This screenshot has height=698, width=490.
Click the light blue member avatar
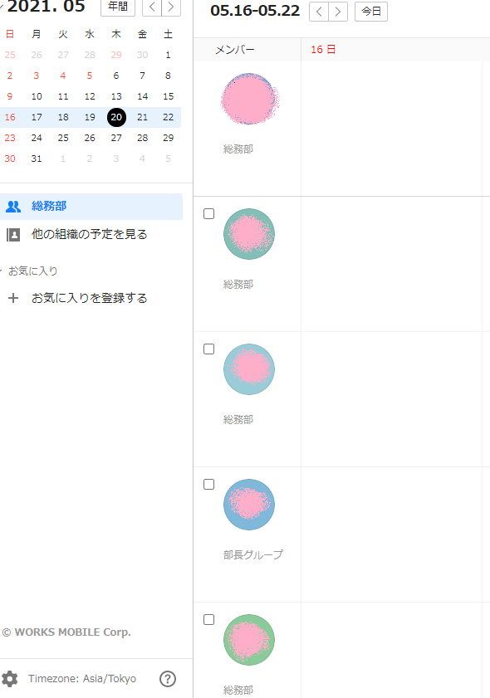click(249, 369)
